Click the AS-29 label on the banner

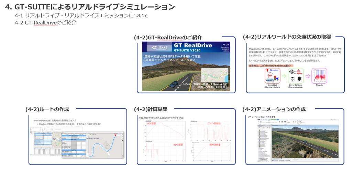[225, 45]
